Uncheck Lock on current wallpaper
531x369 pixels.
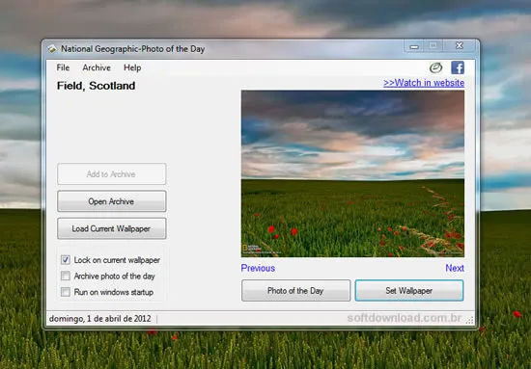(x=66, y=259)
